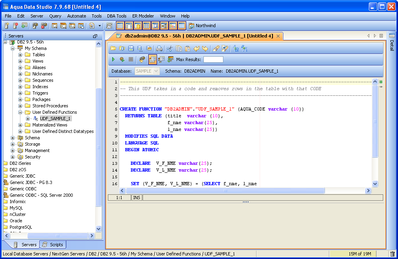Switch to the Scripts tab
This screenshot has width=398, height=259.
[x=53, y=245]
